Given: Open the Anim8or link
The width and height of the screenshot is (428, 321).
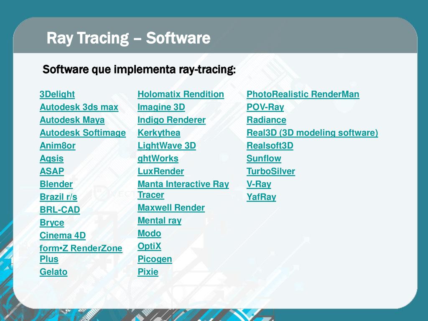Looking at the screenshot, I should [x=58, y=145].
